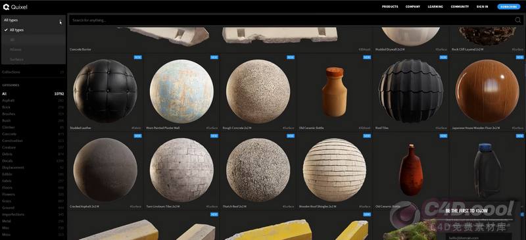Select the Brushes category
Screen dimensions: 526x240
(33, 114)
